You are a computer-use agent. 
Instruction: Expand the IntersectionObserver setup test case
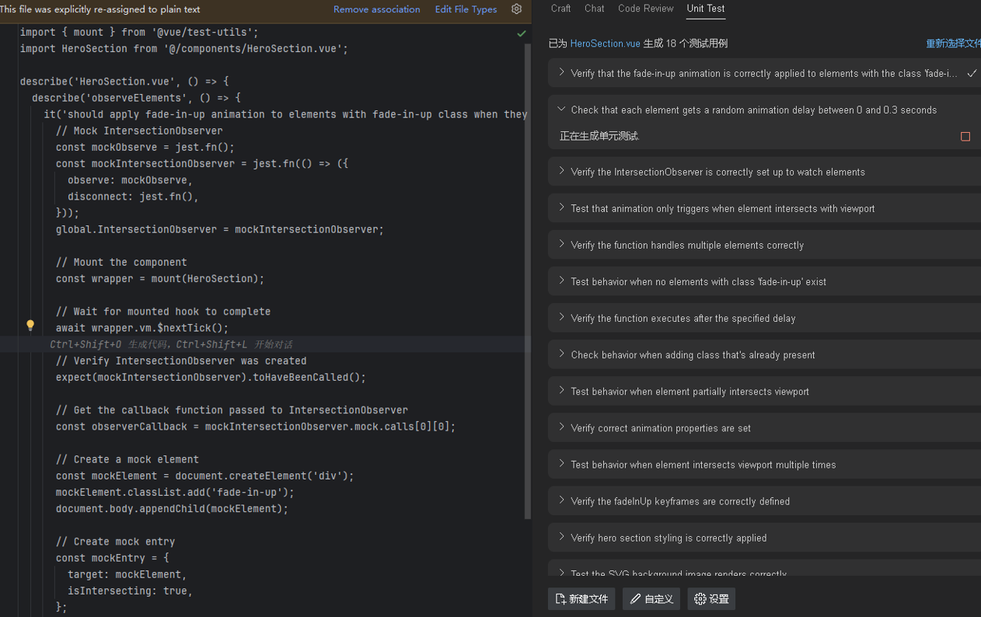coord(561,172)
